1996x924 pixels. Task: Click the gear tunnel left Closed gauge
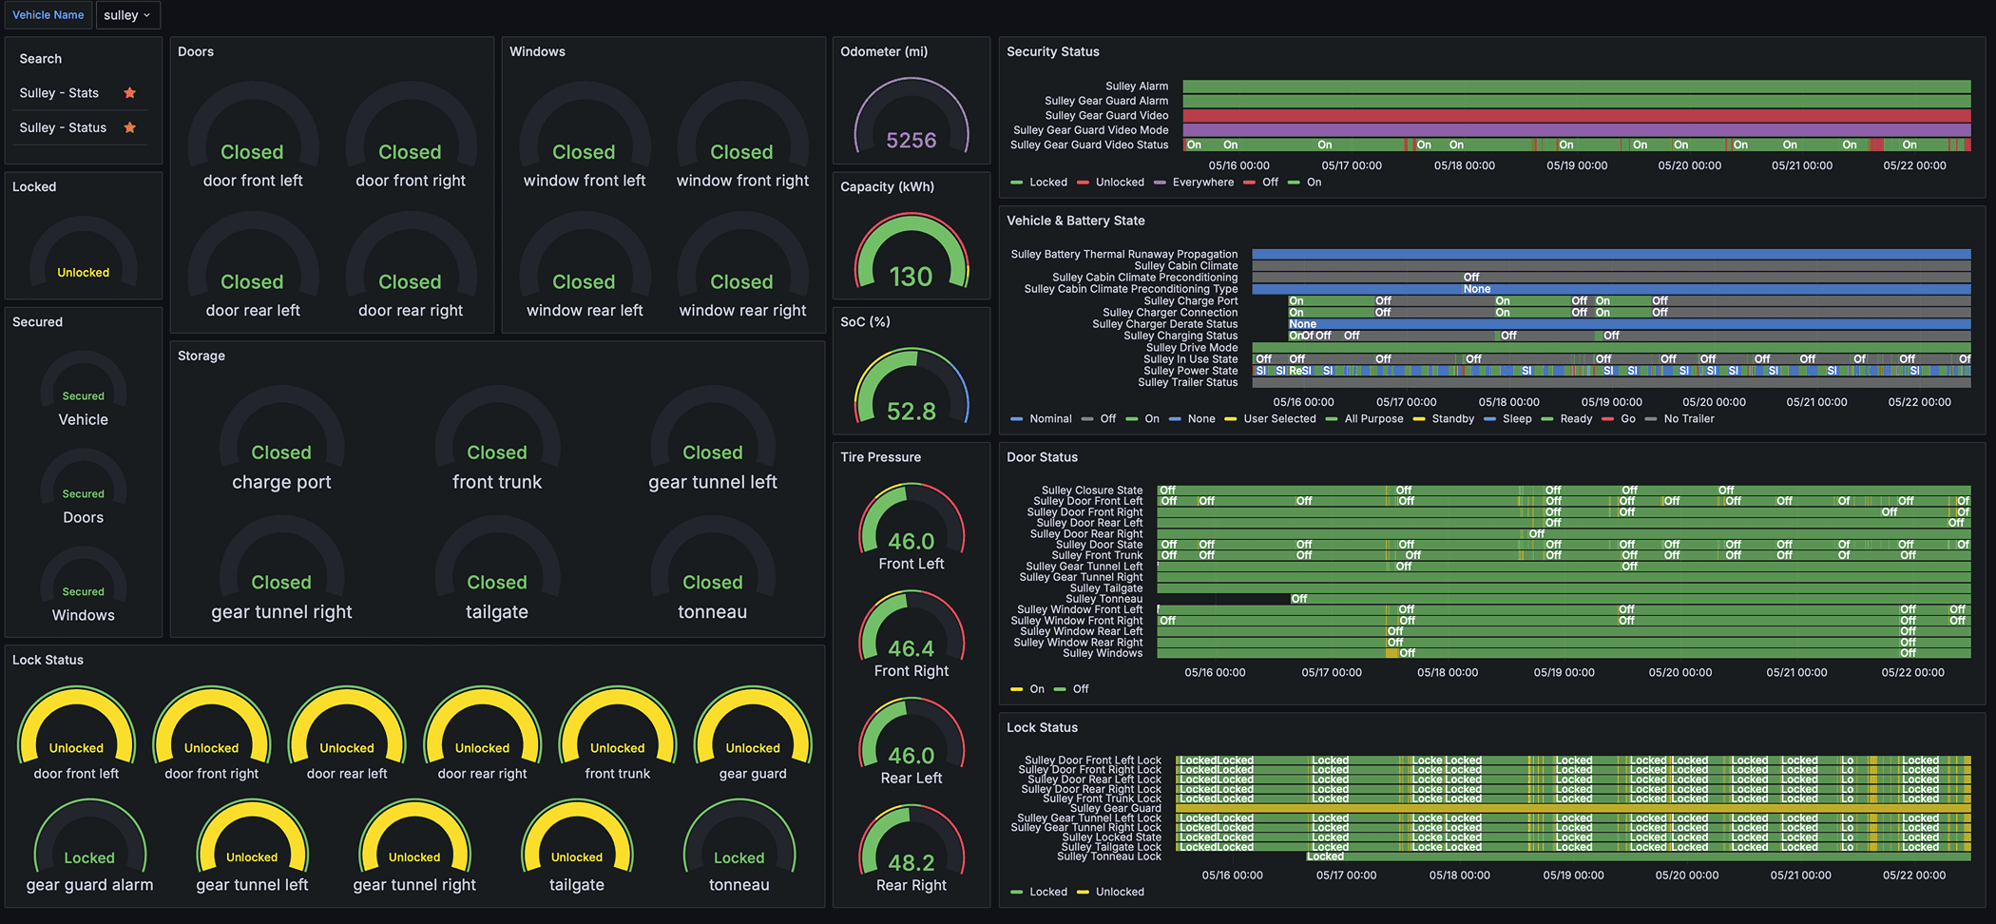coord(713,438)
